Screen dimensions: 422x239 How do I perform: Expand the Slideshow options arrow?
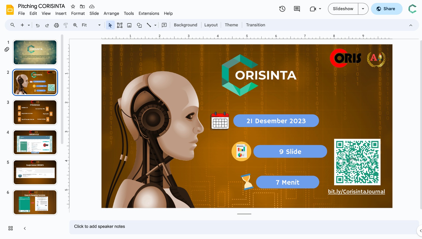[x=363, y=9]
